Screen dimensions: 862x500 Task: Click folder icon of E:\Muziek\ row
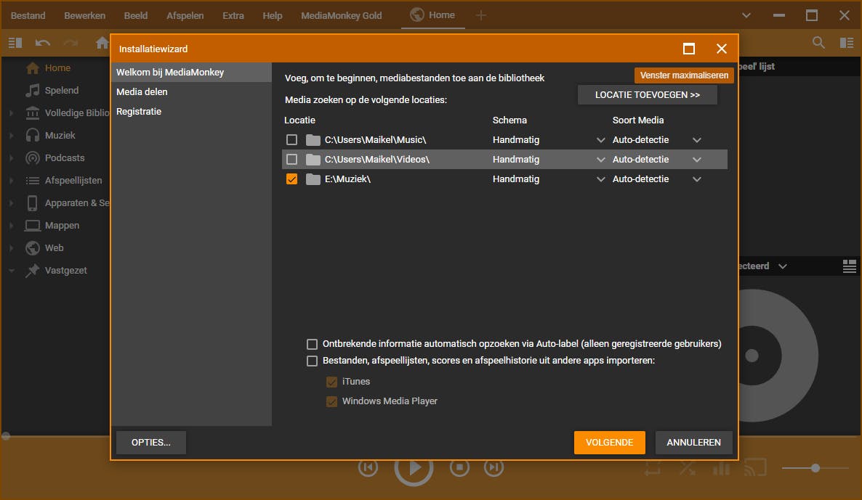click(x=313, y=179)
